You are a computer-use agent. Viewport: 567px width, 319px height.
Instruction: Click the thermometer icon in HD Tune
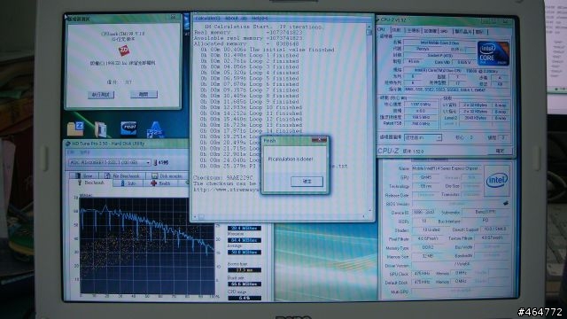(x=156, y=163)
